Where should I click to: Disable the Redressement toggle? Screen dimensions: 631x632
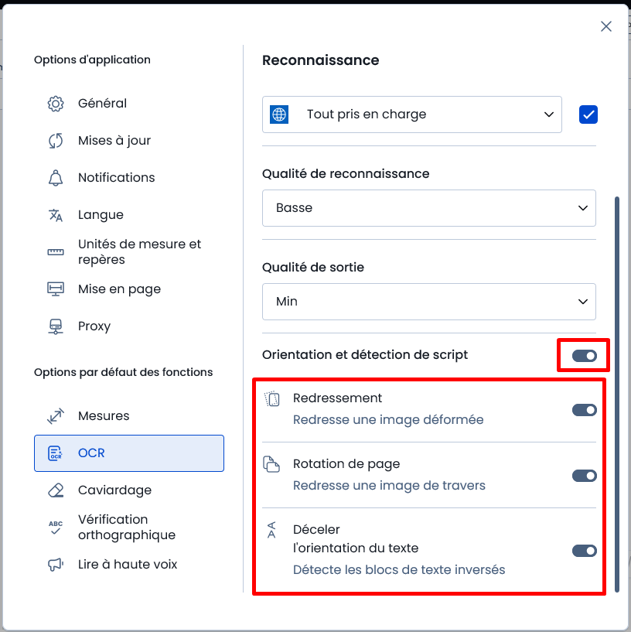click(x=585, y=410)
